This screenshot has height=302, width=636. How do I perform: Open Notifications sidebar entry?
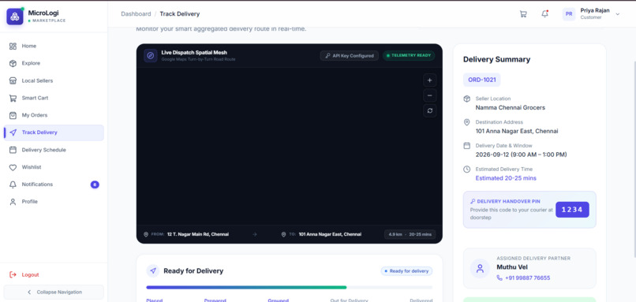pos(54,185)
